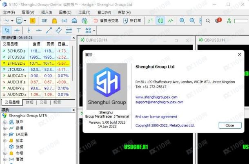Viewport: 249px width, 164px height.
Task: Zoom out the chart
Action: pyautogui.click(x=192, y=21)
